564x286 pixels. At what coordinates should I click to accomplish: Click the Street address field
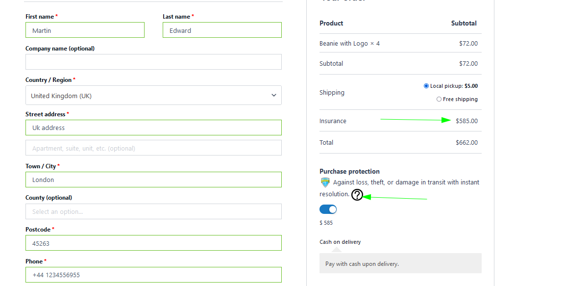point(153,128)
